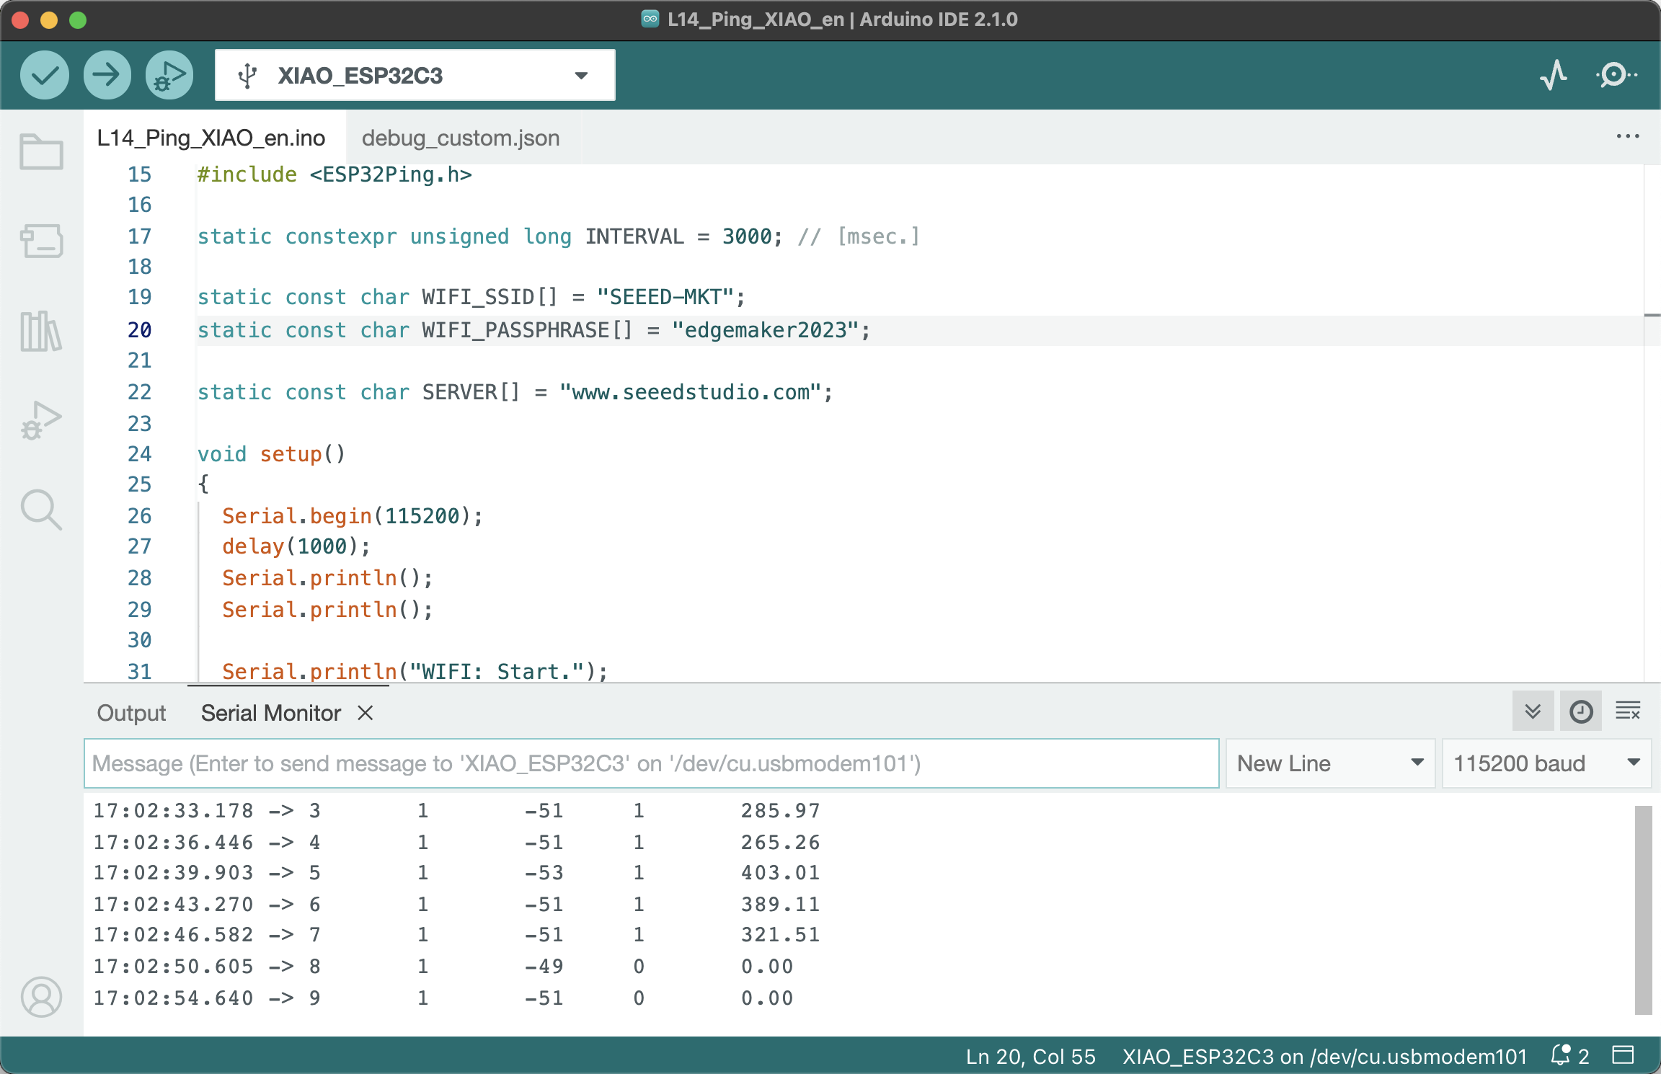The width and height of the screenshot is (1661, 1074).
Task: Switch to the debug_custom.json tab
Action: (x=461, y=138)
